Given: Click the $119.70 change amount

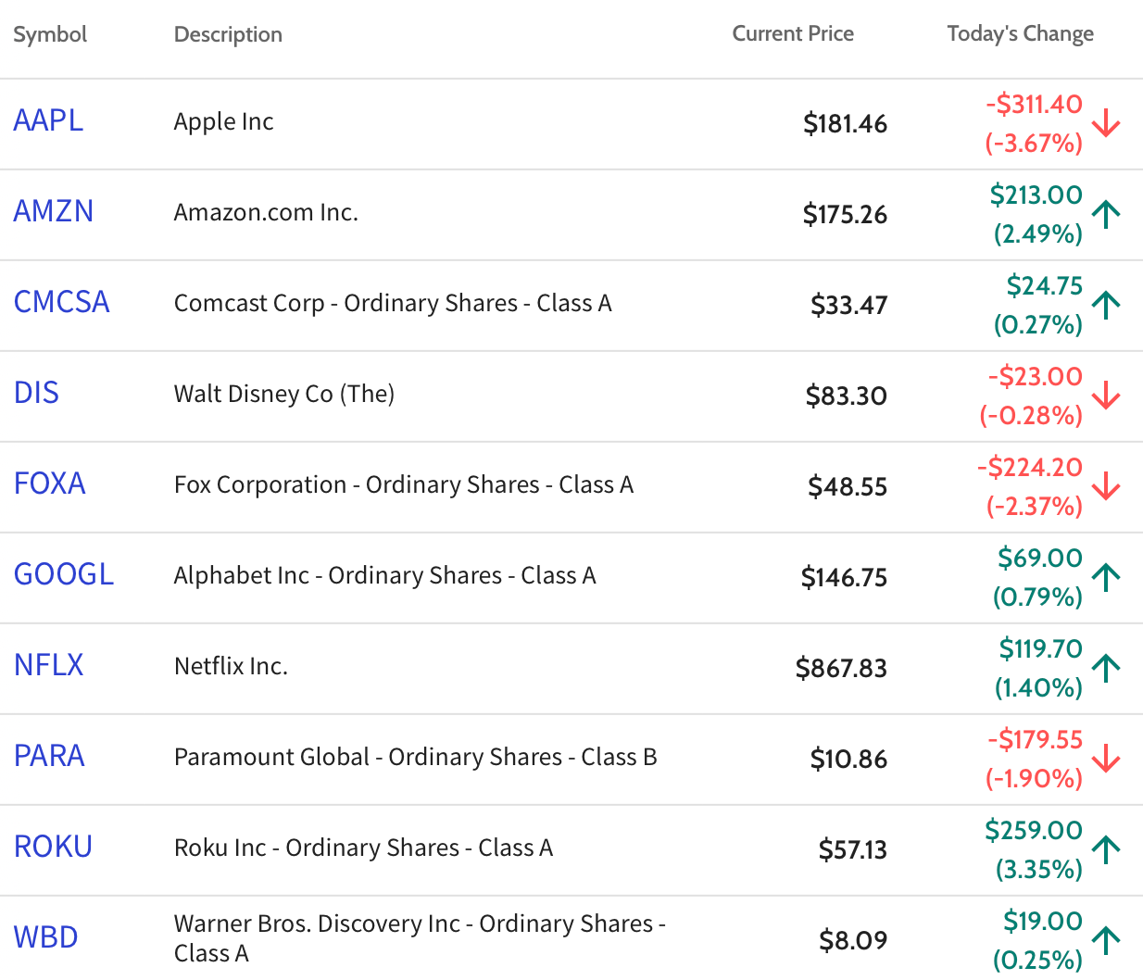Looking at the screenshot, I should pyautogui.click(x=1040, y=648).
